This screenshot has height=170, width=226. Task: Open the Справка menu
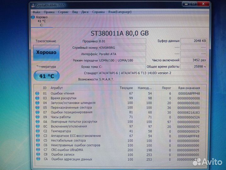(98, 12)
